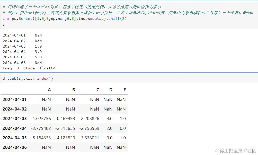Click the NaN under column A for 2024-04-01

(46, 99)
